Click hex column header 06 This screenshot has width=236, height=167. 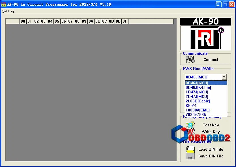[64, 21]
